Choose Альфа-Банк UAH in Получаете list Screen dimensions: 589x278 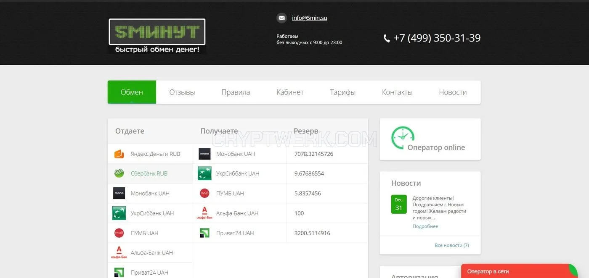tap(240, 213)
